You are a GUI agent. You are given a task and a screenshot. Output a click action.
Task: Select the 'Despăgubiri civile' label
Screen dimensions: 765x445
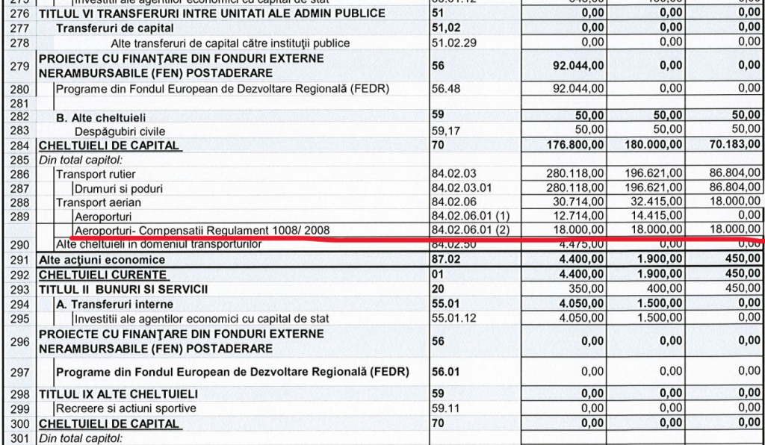tap(120, 131)
